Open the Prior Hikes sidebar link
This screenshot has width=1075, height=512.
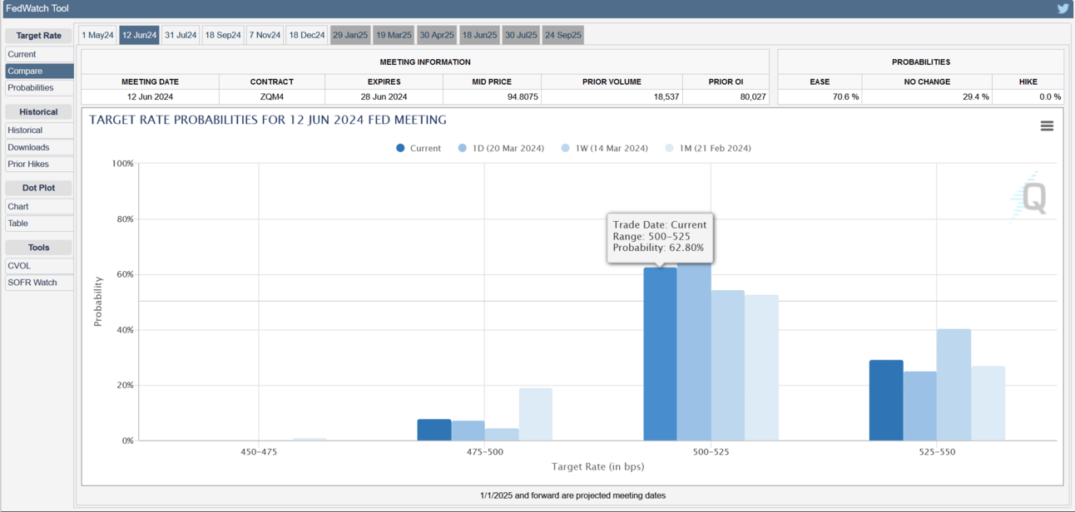coord(39,164)
